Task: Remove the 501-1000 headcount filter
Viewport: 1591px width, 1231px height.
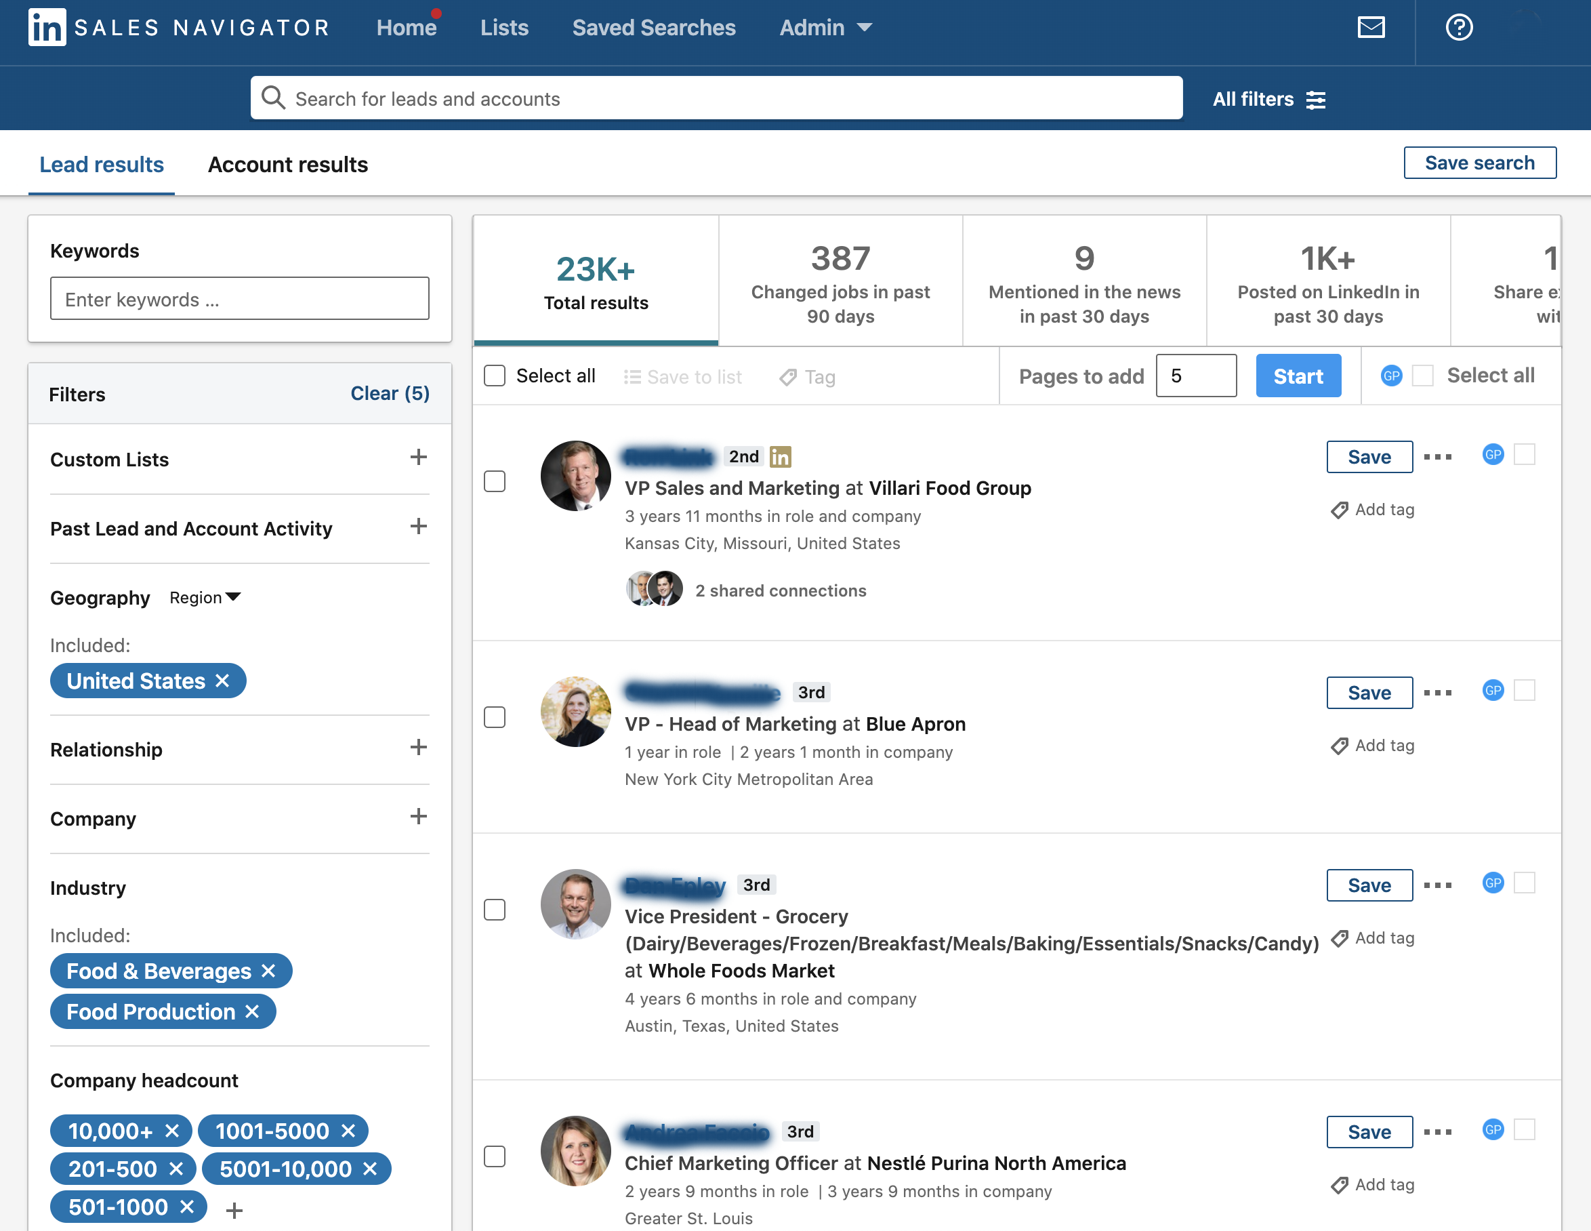Action: [186, 1207]
